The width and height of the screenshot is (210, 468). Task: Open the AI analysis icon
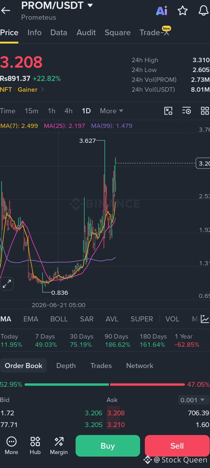point(162,11)
